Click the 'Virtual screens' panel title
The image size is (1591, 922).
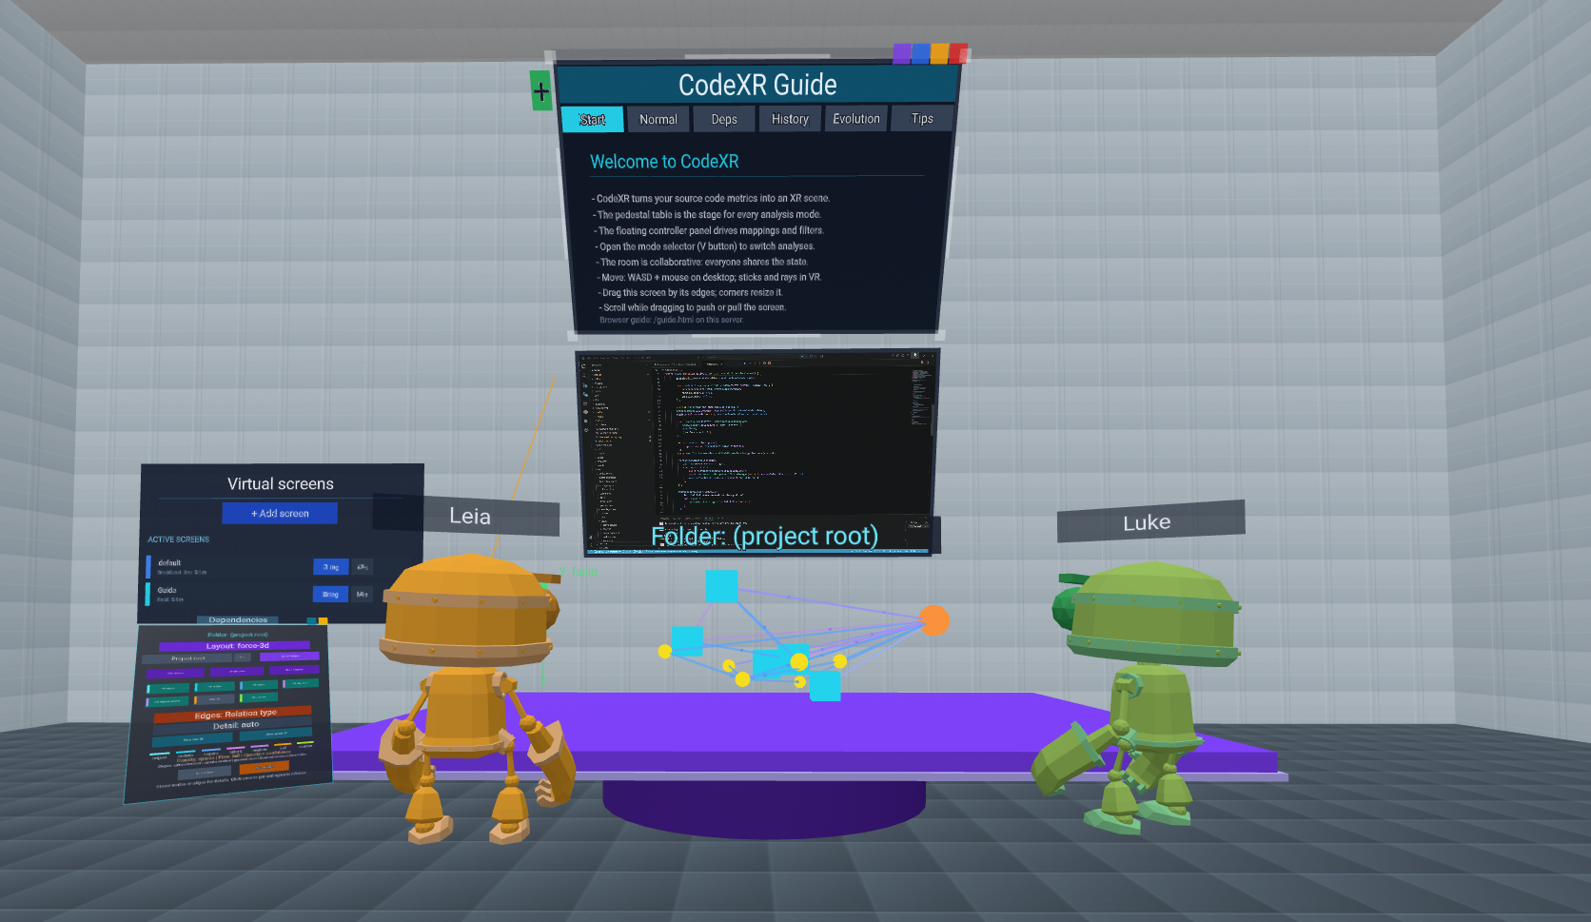click(x=281, y=483)
